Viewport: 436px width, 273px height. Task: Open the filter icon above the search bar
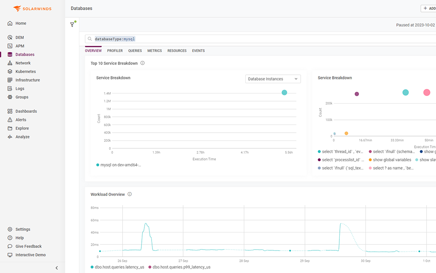point(72,24)
